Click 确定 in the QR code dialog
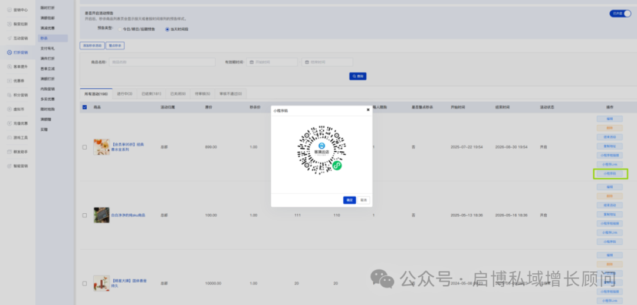Image resolution: width=637 pixels, height=305 pixels. coord(349,200)
